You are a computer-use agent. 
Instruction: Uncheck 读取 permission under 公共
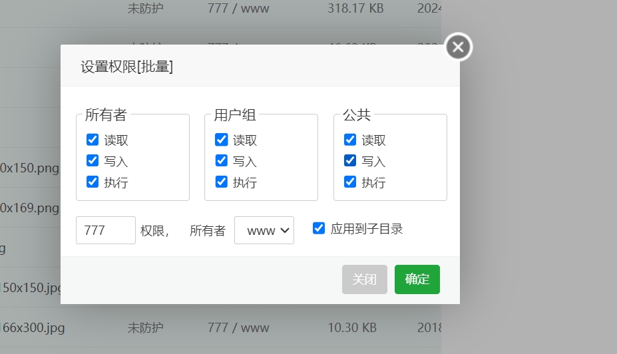pyautogui.click(x=350, y=140)
